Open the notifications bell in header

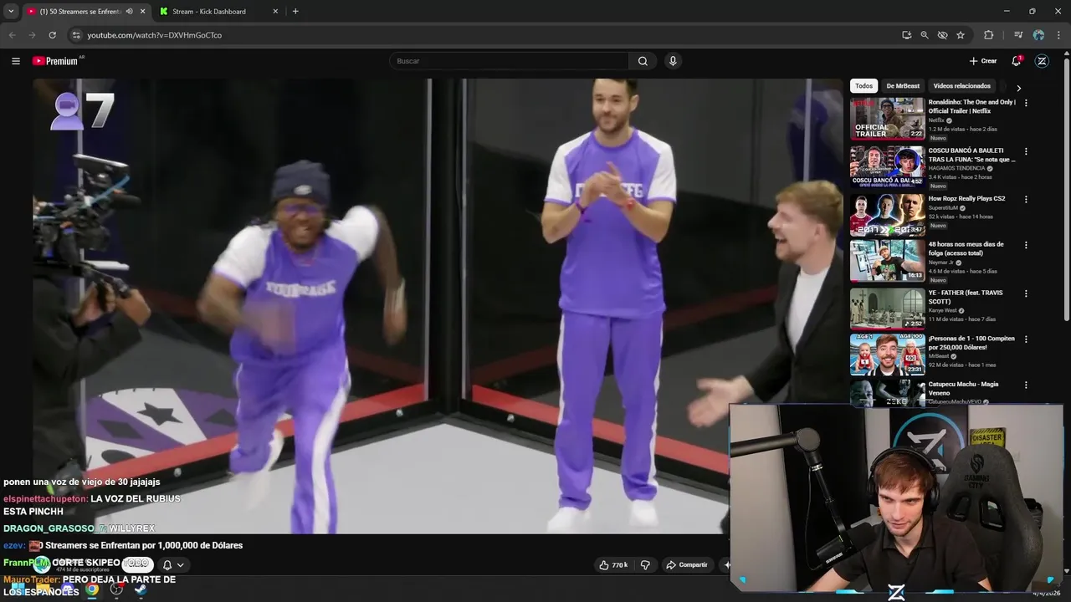click(x=1016, y=61)
